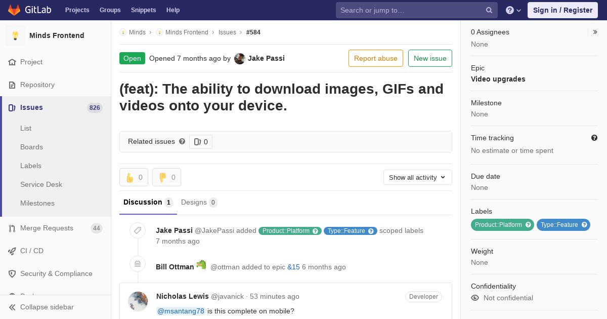Click "No estimate or time spent" text
Screen dimensions: 607x319
point(512,150)
